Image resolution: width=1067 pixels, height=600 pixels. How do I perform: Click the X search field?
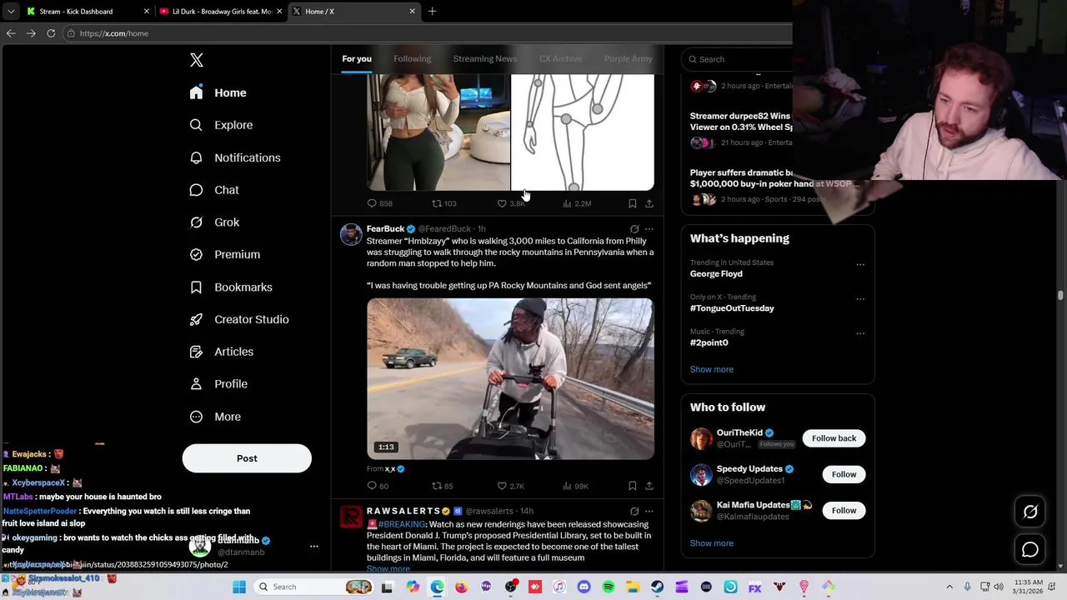[x=738, y=59]
